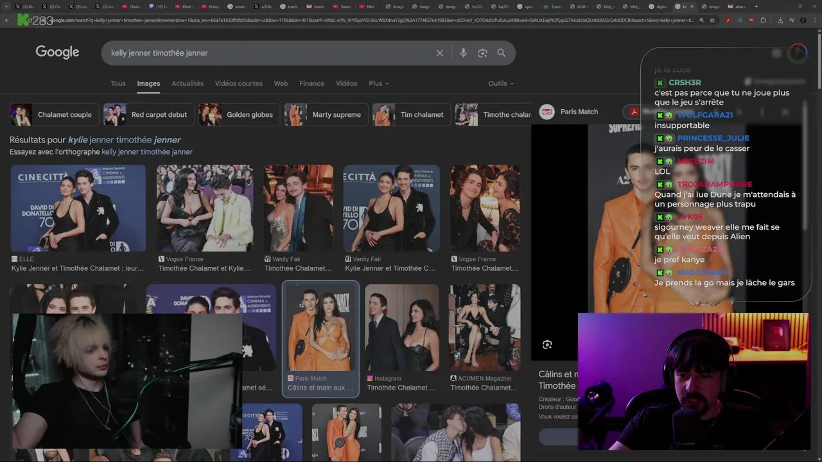Clear the search query with the X icon
This screenshot has height=462, width=822.
[x=440, y=53]
